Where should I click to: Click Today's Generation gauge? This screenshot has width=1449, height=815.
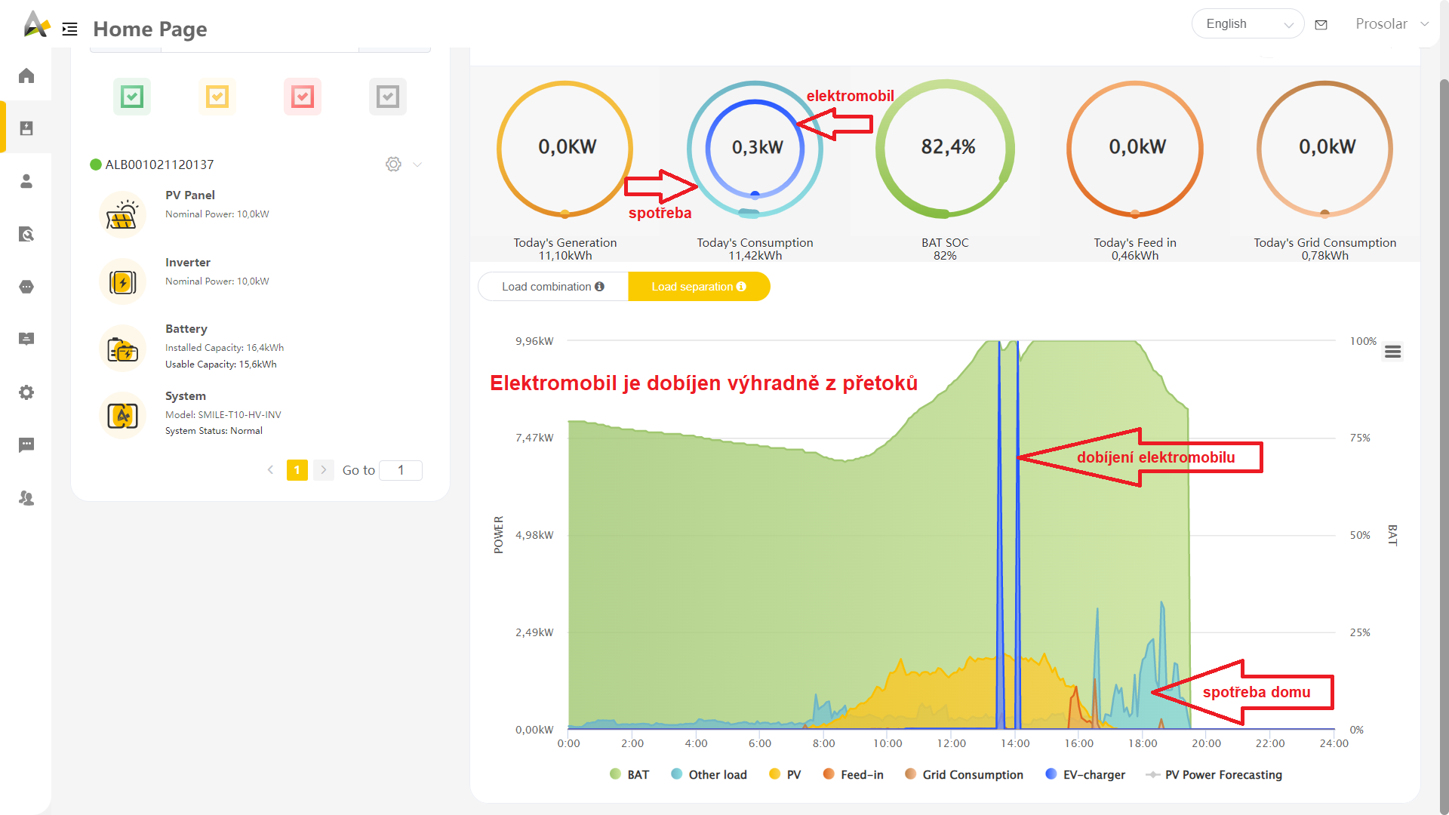tap(565, 149)
